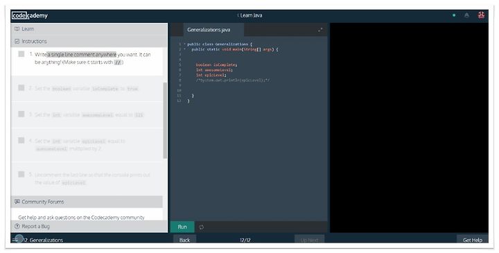Click the commented System.out.println line
Viewport: 499px width, 253px height.
click(233, 80)
